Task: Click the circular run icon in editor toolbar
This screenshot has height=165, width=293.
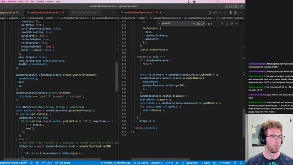Action: [230, 12]
